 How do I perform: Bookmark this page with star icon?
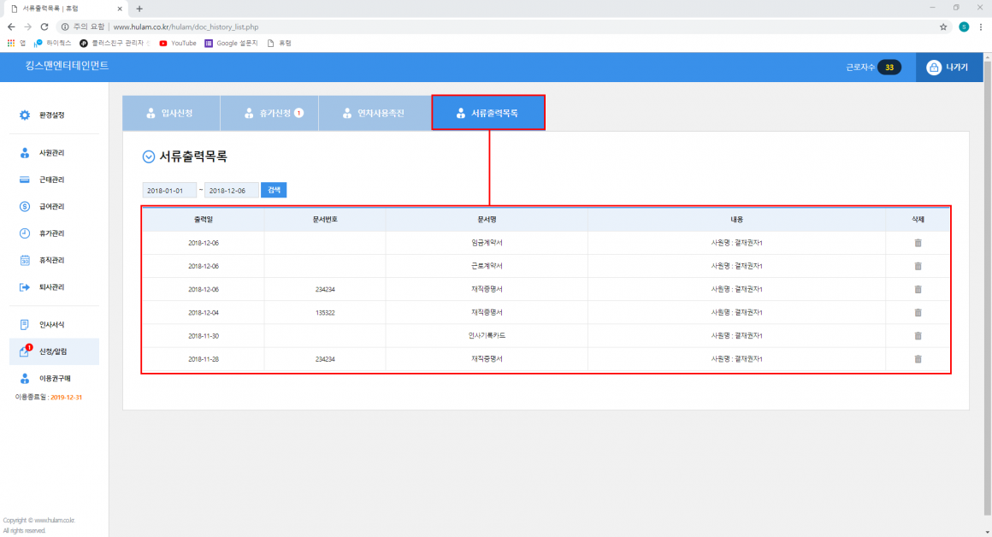click(x=943, y=27)
